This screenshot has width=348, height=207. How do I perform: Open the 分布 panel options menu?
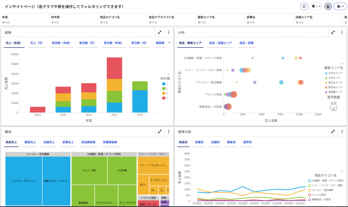(x=342, y=32)
